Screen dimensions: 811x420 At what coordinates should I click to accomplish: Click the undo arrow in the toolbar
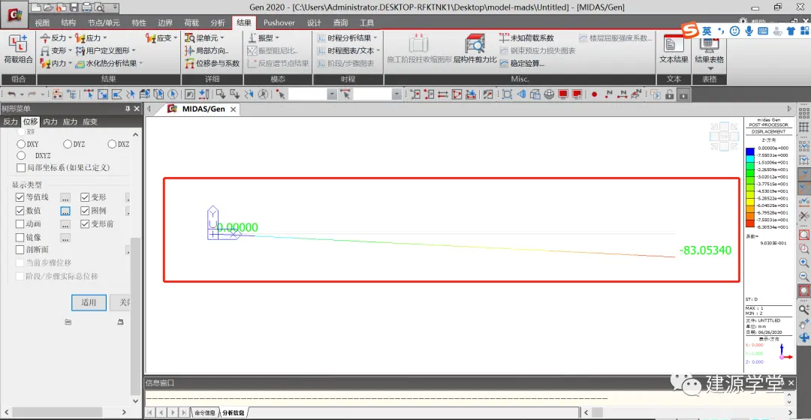coord(11,94)
